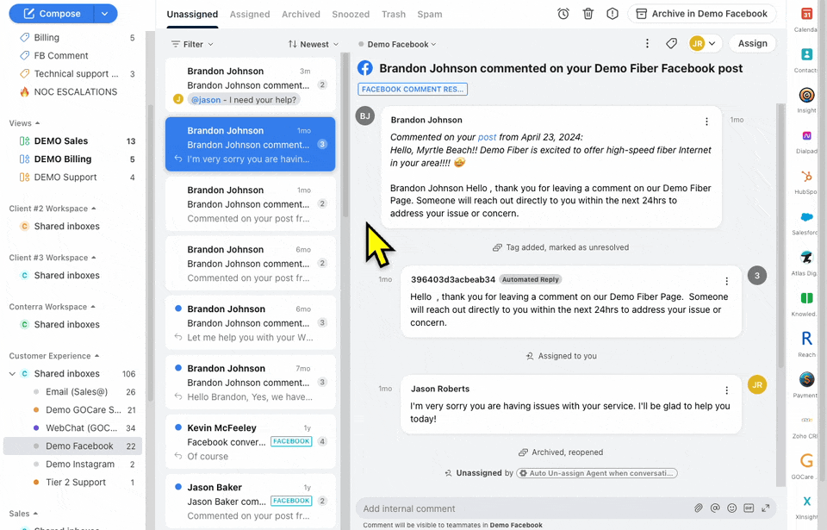This screenshot has height=530, width=827.
Task: Switch to the Archived tab
Action: (x=301, y=15)
